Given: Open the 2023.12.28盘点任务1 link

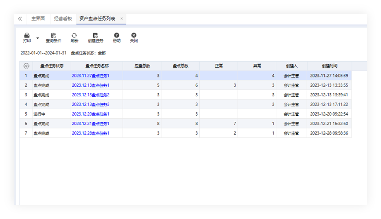Looking at the screenshot, I should coord(91,133).
